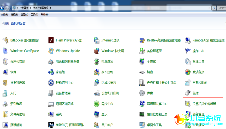Click the 设备和打印机 link

click(110, 93)
